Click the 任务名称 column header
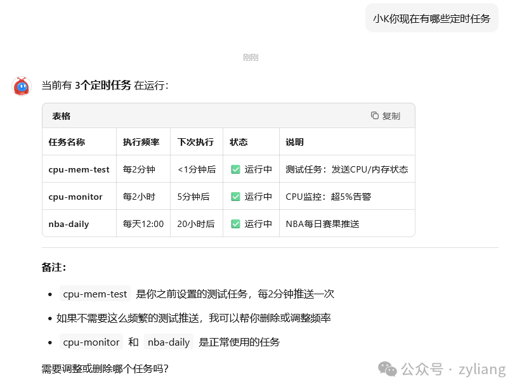 click(67, 142)
